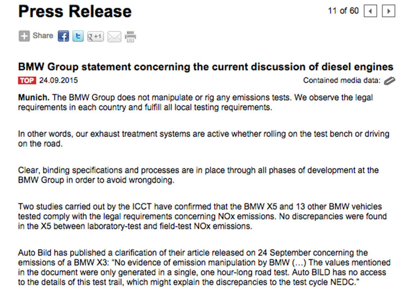Print the press release using printer icon
414x292 pixels.
(x=130, y=37)
